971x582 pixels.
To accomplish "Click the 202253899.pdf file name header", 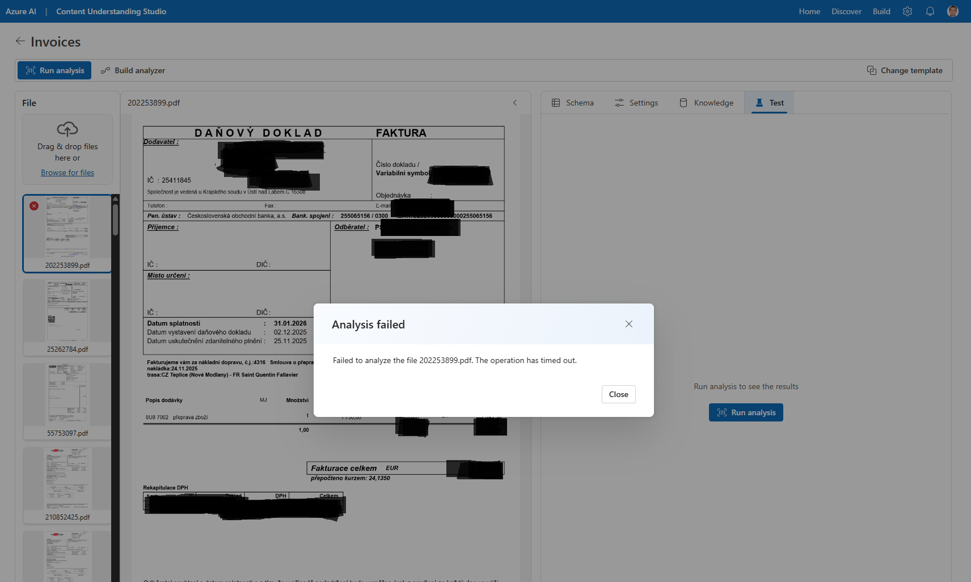I will [154, 103].
